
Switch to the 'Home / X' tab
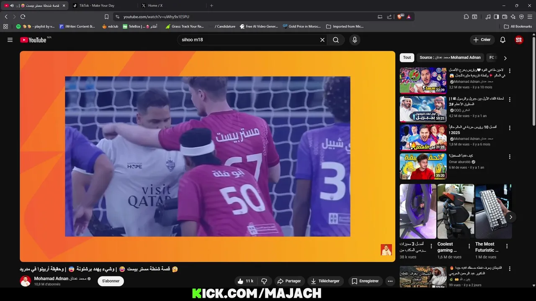click(171, 5)
